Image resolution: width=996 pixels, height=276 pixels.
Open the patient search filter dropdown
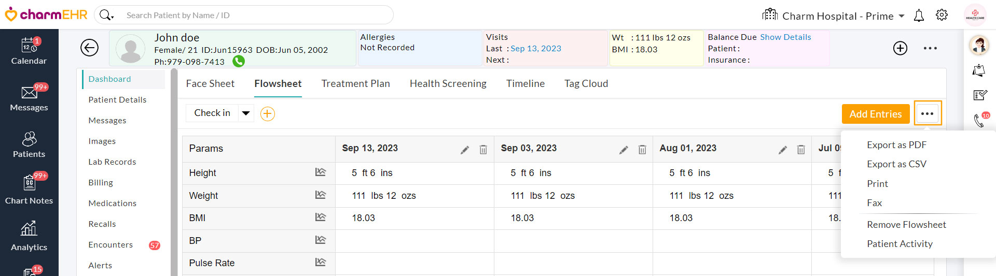106,16
